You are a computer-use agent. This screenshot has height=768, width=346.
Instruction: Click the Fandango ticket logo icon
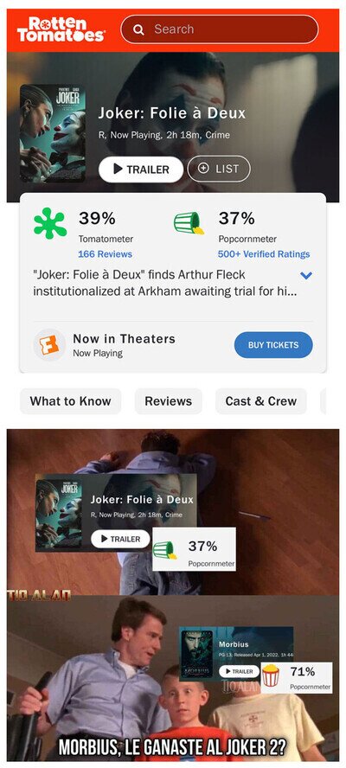[49, 345]
